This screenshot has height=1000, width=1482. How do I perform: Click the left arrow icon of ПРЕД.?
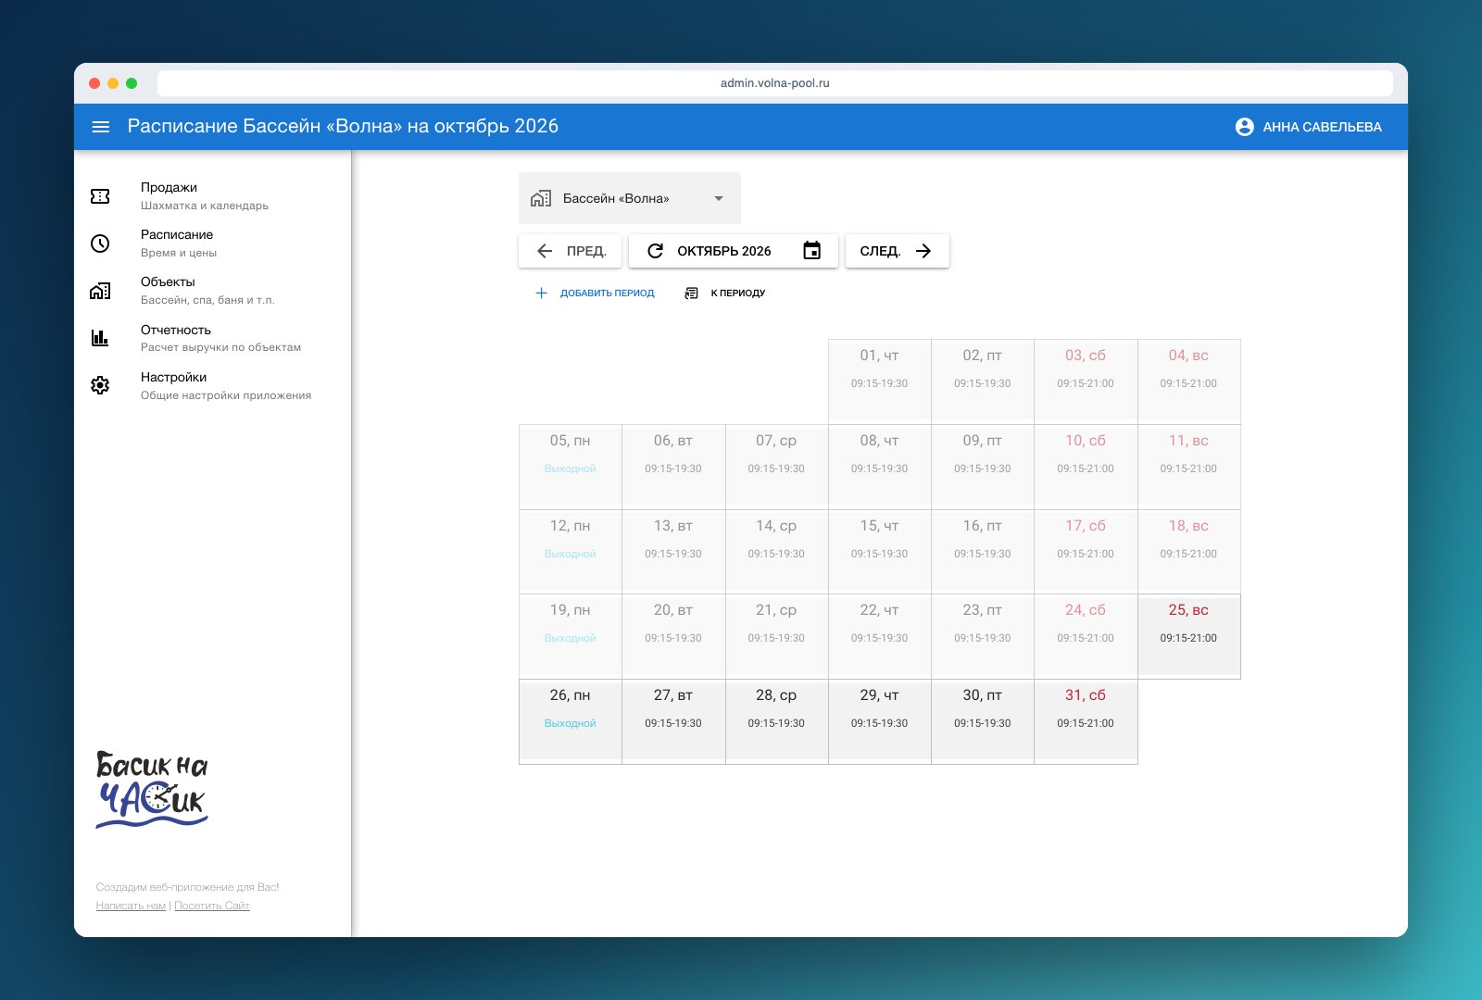(545, 251)
